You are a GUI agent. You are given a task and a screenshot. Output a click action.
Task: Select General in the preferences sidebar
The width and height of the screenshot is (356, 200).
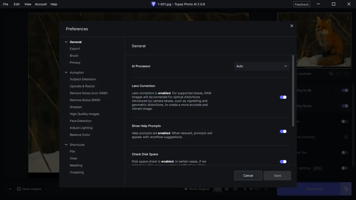click(76, 42)
